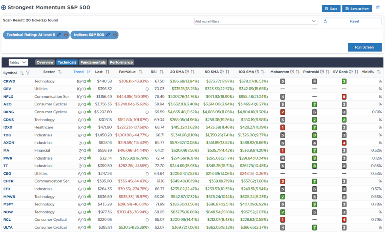Click Save as New button
This screenshot has height=232, width=385.
point(357,9)
